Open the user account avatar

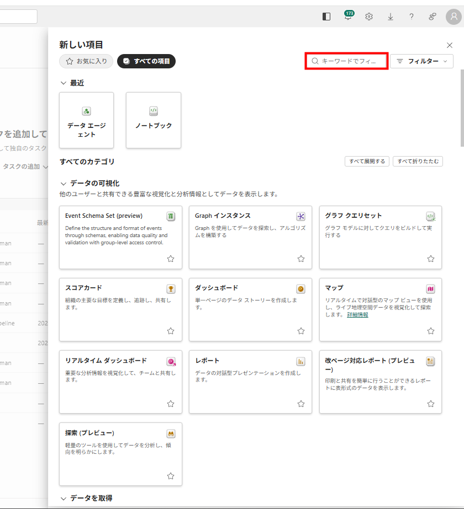click(454, 17)
